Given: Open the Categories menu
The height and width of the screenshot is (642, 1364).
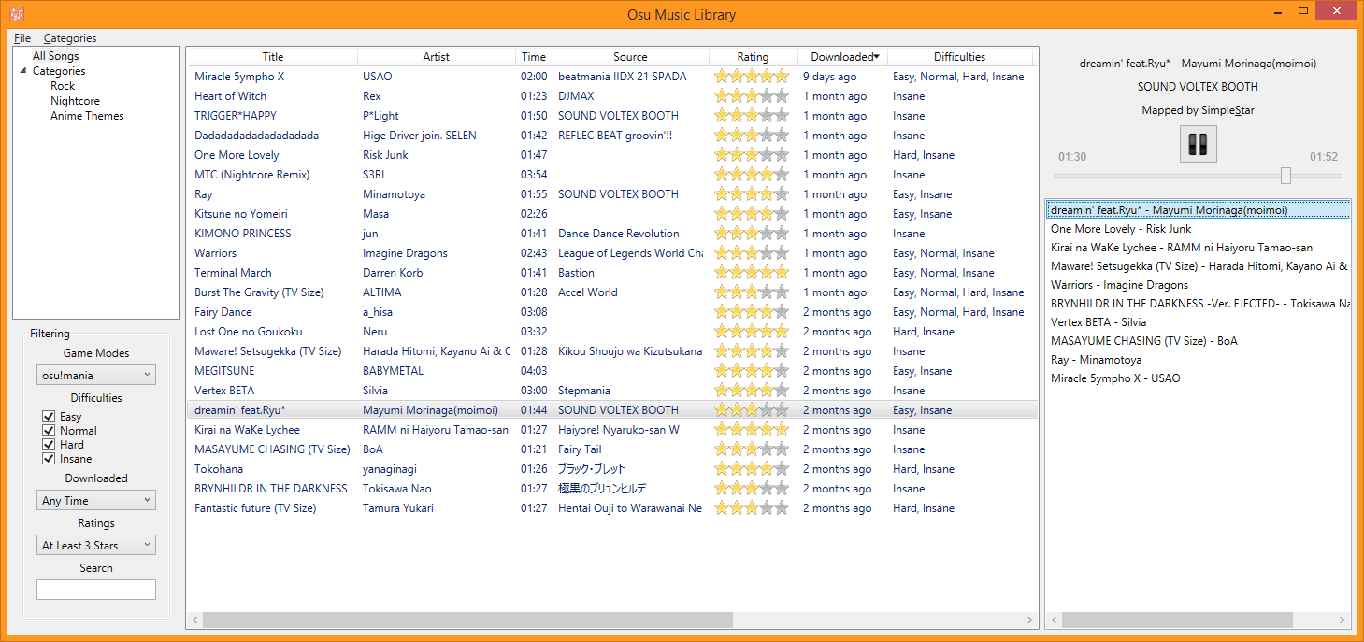Looking at the screenshot, I should (x=70, y=38).
